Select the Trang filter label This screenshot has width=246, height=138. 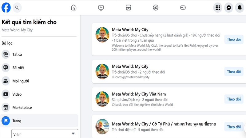point(17,121)
